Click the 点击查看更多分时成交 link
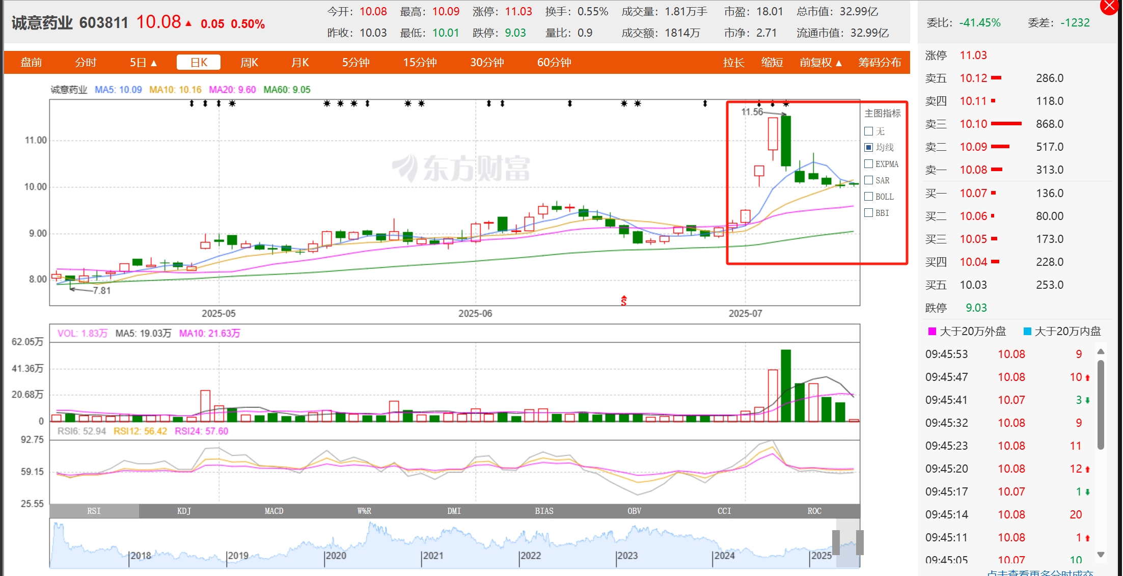This screenshot has width=1123, height=576. (1040, 573)
